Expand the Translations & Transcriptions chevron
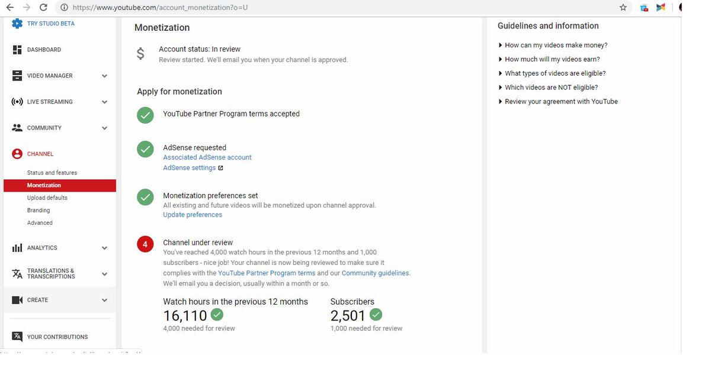Viewport: 711px width, 388px height. 104,274
